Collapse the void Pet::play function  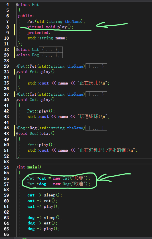pyautogui.click(x=17, y=72)
